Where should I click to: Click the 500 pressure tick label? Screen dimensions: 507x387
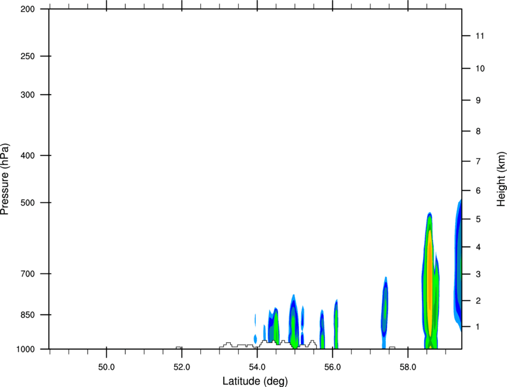click(x=27, y=202)
